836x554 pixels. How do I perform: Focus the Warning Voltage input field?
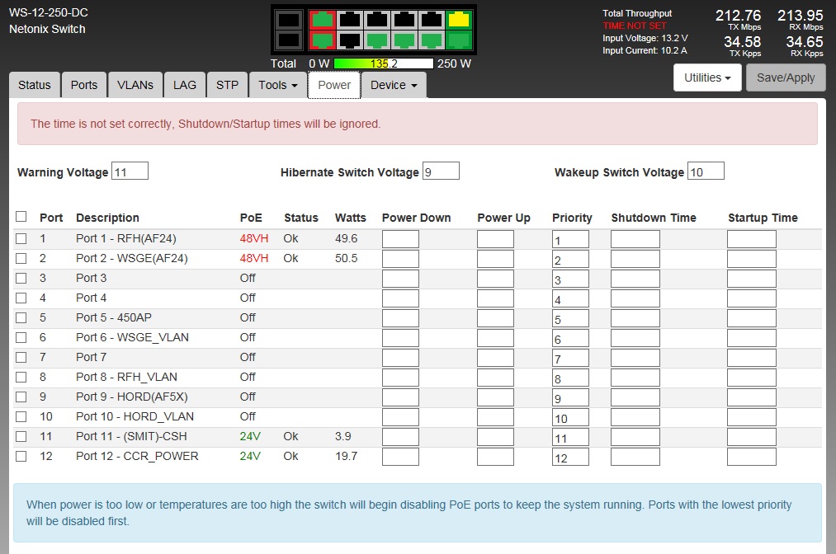coord(130,171)
